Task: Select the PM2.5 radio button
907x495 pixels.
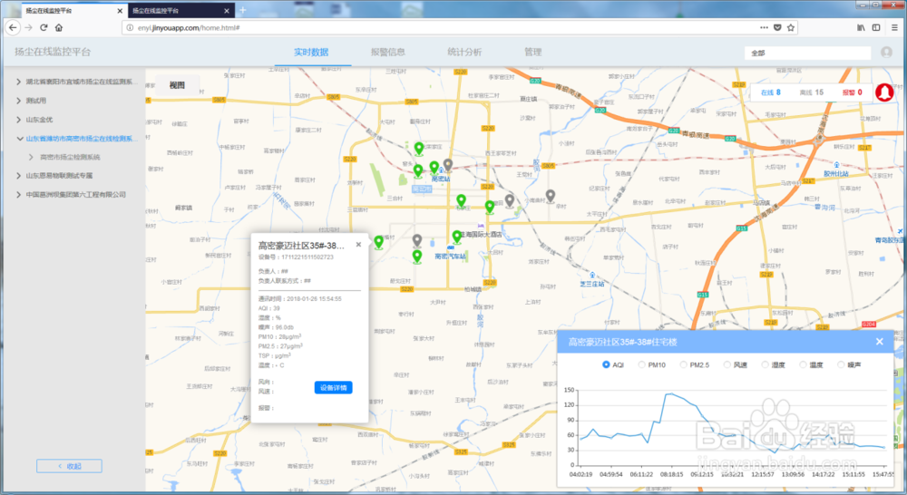Action: [683, 364]
